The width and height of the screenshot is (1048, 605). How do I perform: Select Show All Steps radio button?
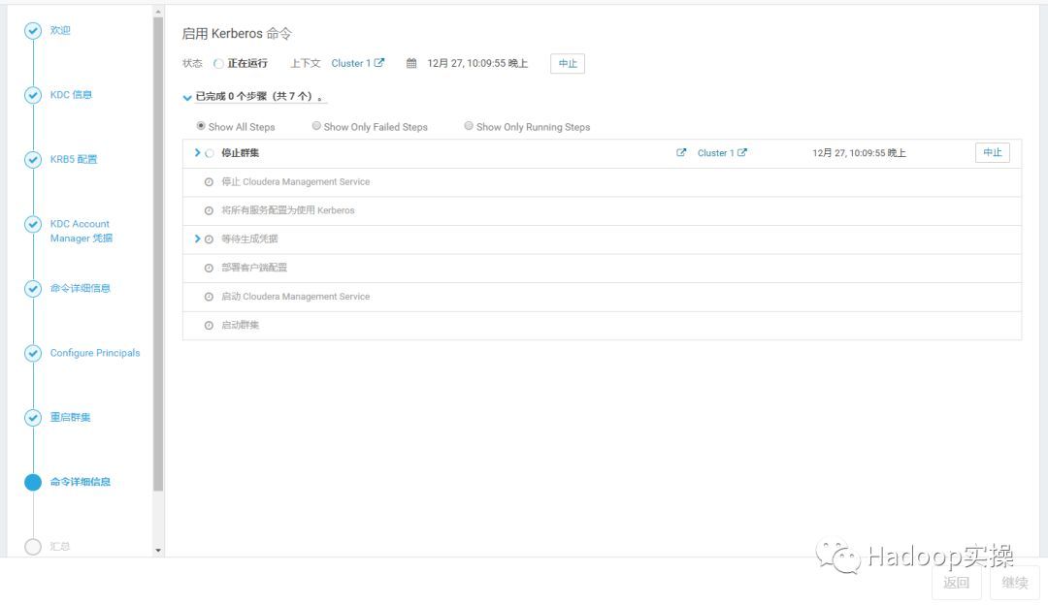pos(201,125)
